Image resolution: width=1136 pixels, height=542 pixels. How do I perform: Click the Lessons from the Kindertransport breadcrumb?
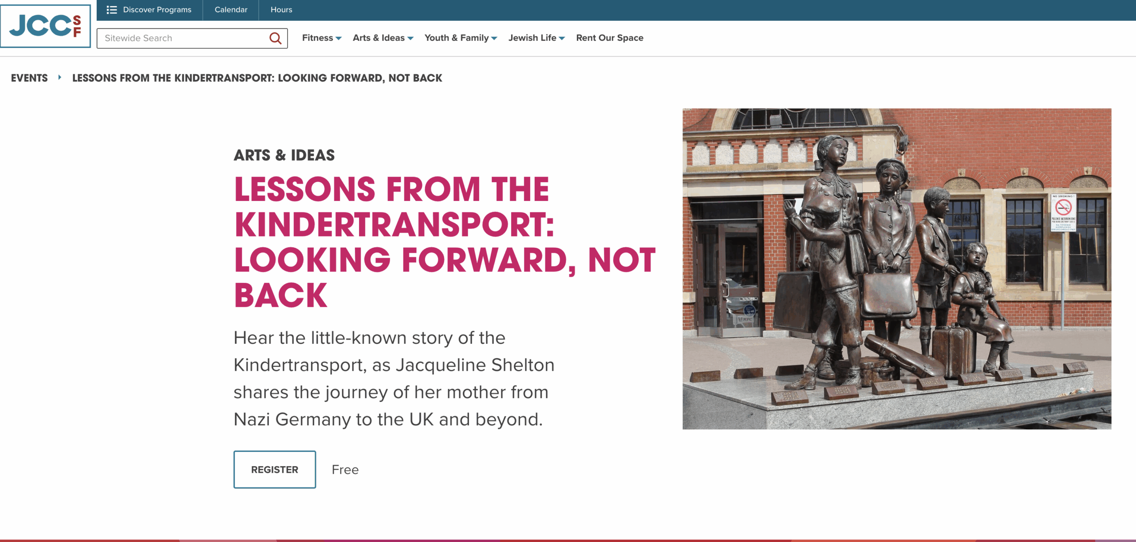pyautogui.click(x=257, y=78)
